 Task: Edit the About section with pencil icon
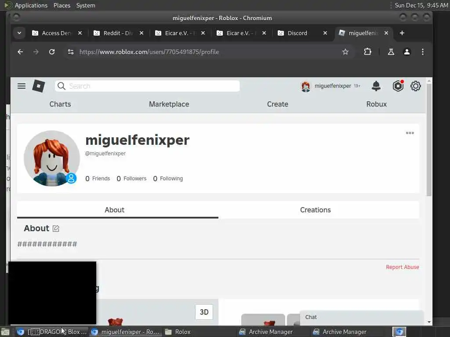[56, 228]
